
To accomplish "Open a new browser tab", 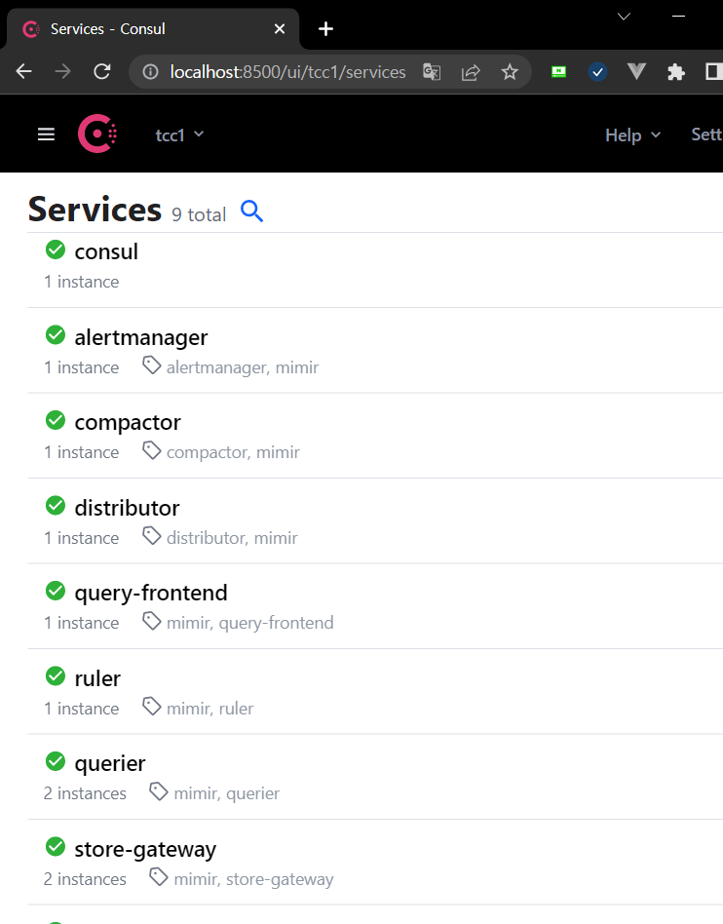I will tap(326, 29).
